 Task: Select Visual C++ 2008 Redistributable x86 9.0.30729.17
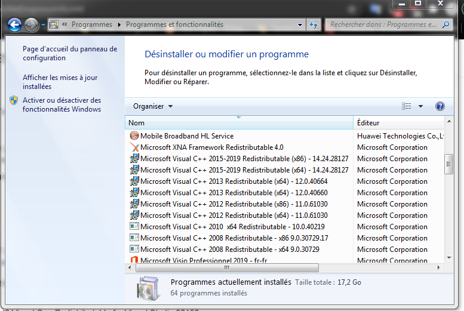tap(234, 238)
